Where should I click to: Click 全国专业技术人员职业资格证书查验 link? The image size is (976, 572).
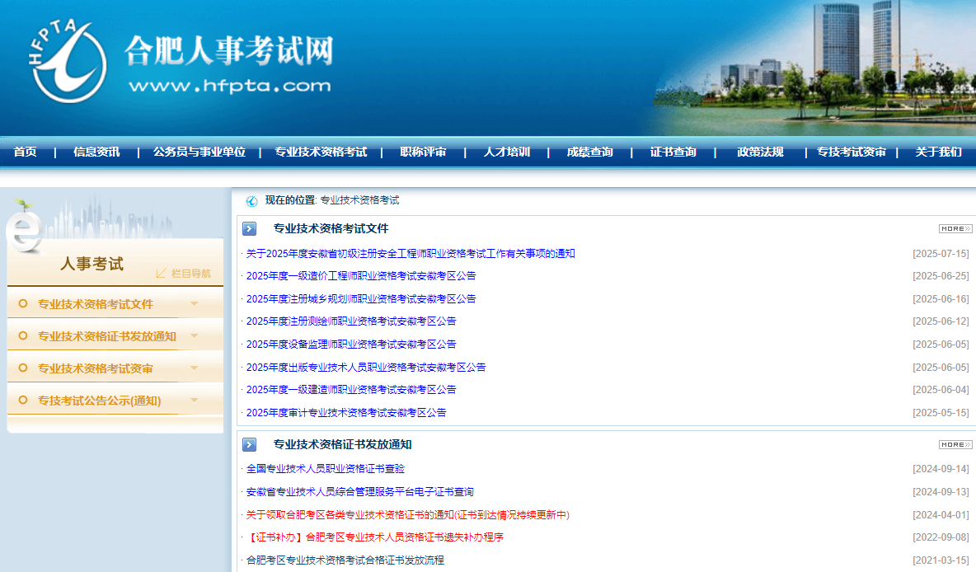tap(326, 469)
